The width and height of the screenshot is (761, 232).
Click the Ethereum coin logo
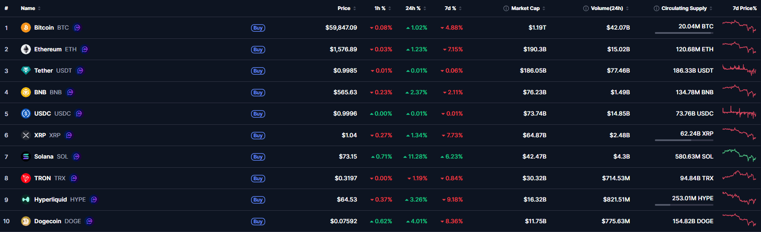point(26,49)
